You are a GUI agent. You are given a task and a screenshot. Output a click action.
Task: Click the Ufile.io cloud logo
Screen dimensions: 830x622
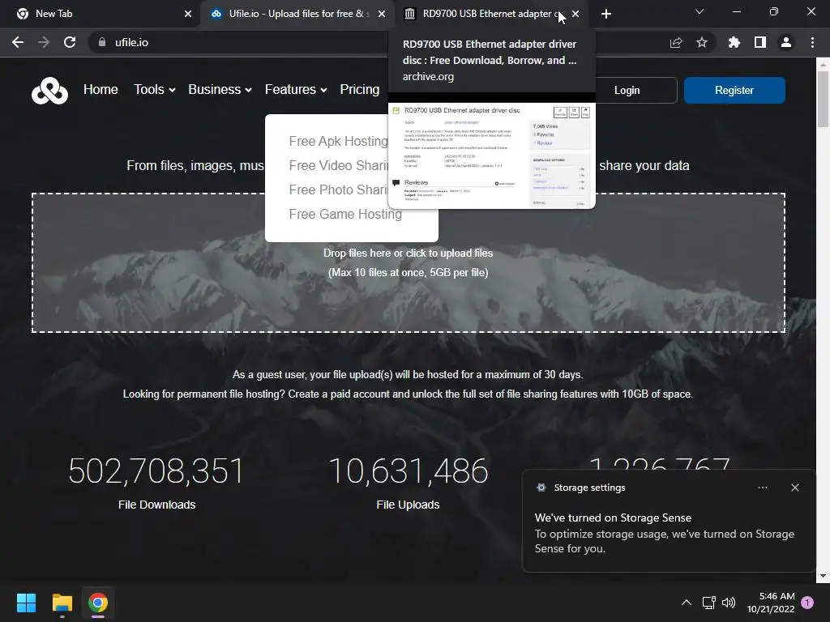coord(49,91)
